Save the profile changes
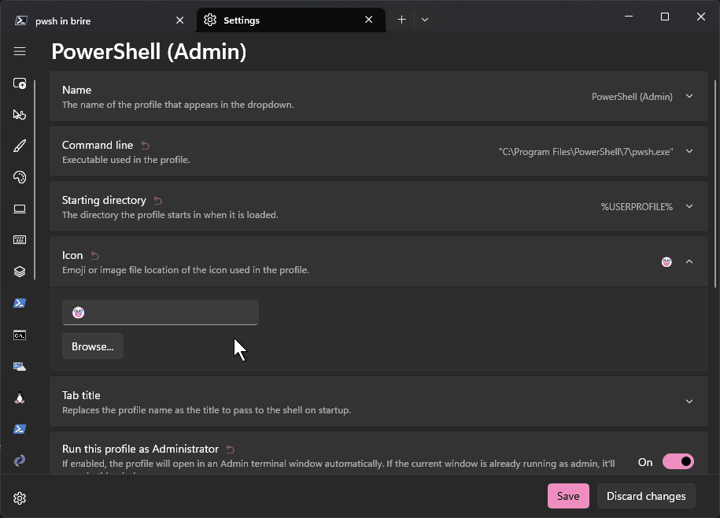Image resolution: width=720 pixels, height=518 pixels. pos(568,496)
